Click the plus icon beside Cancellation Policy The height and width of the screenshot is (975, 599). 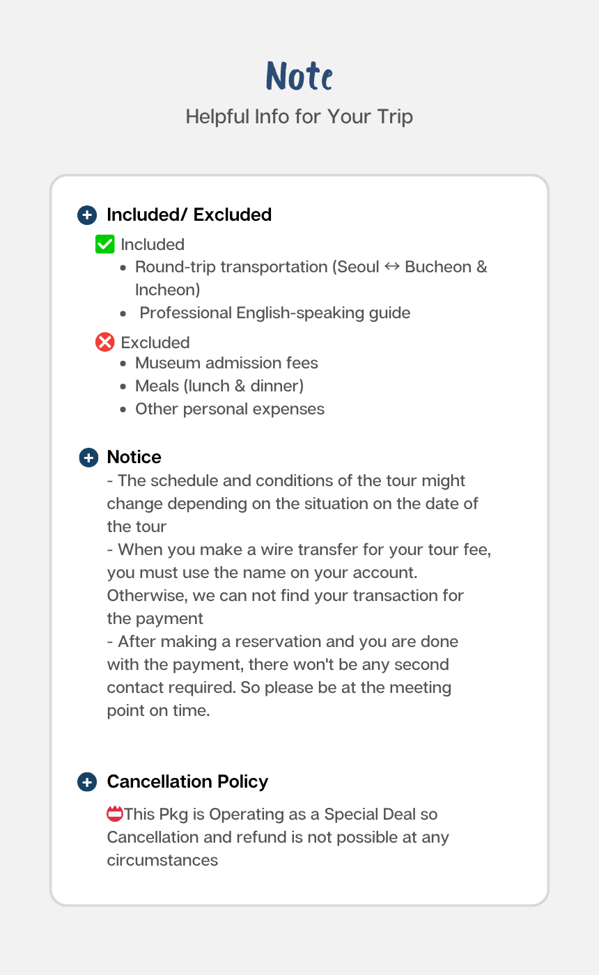[x=86, y=782]
